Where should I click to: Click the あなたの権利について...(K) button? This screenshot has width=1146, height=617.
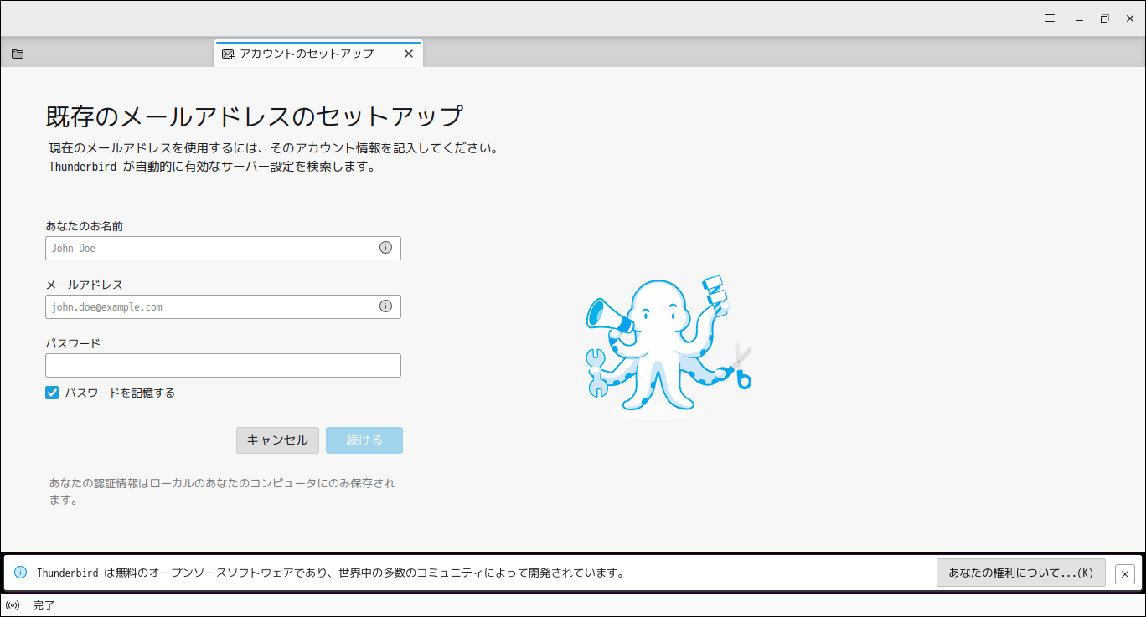point(1020,573)
